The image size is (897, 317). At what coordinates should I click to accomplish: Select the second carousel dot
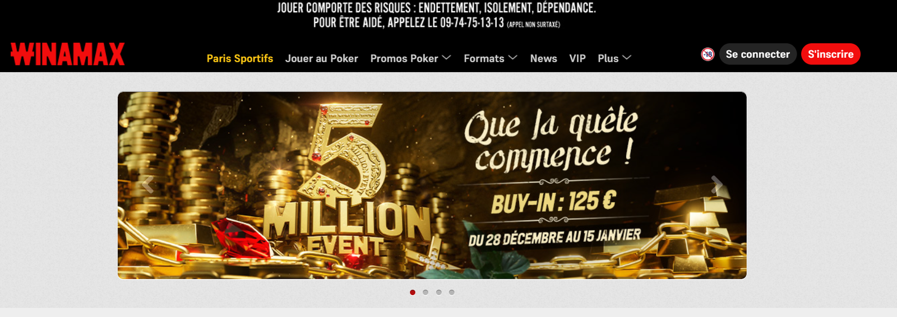pyautogui.click(x=426, y=292)
